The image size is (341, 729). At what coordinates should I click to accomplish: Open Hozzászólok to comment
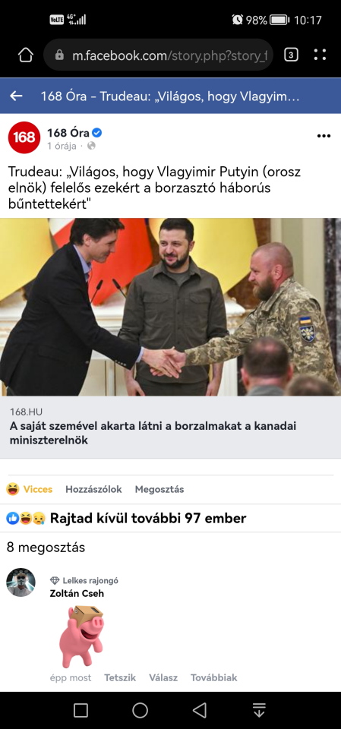pos(93,489)
